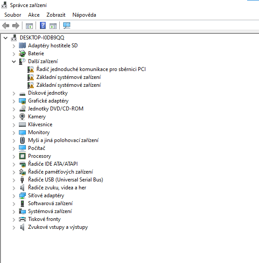Toggle the action pane toolbar icon
259x263 pixels.
point(53,26)
